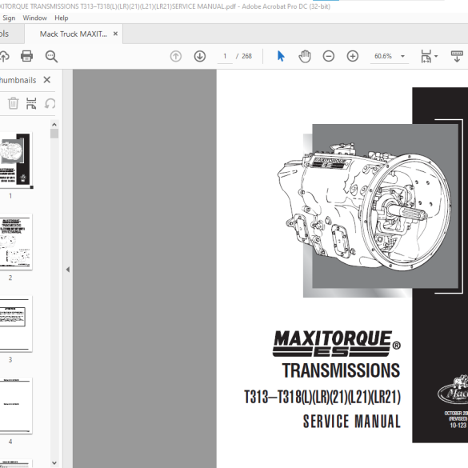This screenshot has width=468, height=468.
Task: Select page 2 thumbnail
Action: (x=16, y=242)
